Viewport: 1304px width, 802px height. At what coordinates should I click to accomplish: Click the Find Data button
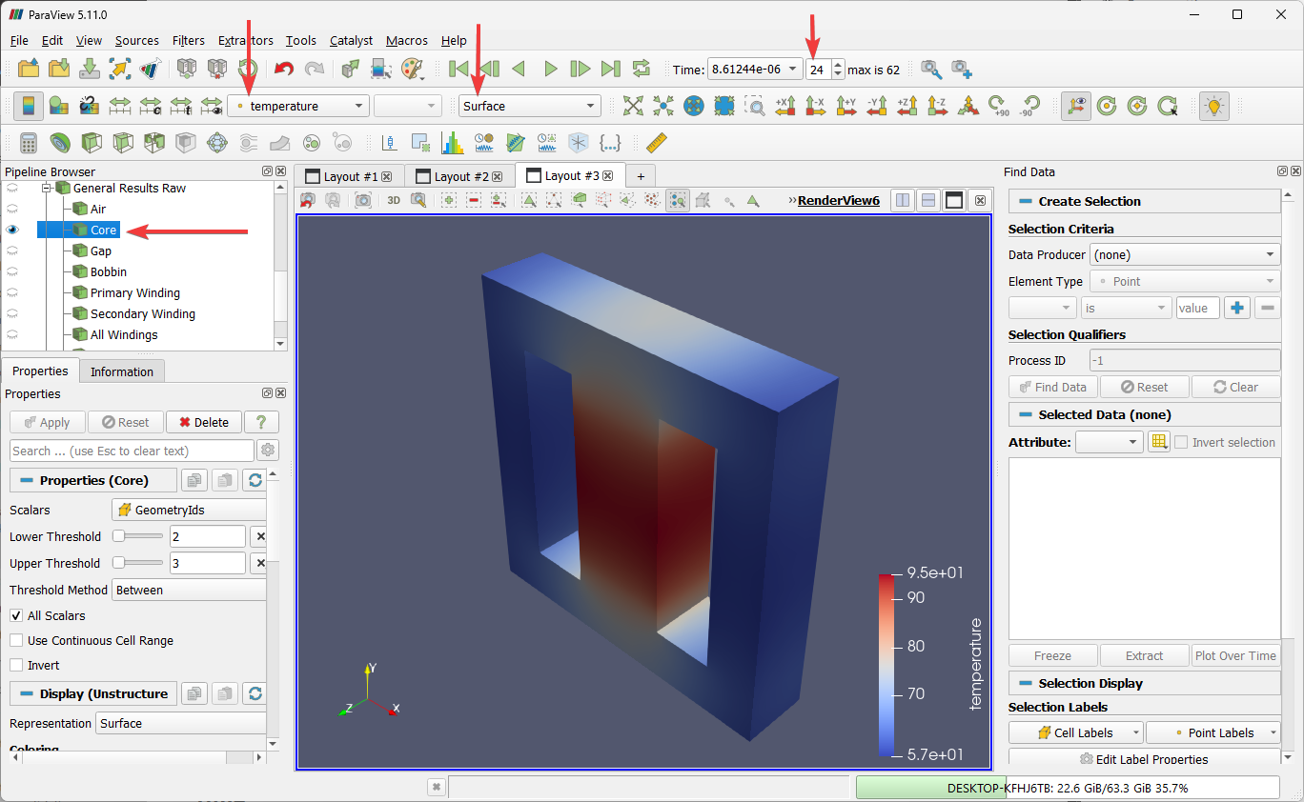coord(1052,387)
